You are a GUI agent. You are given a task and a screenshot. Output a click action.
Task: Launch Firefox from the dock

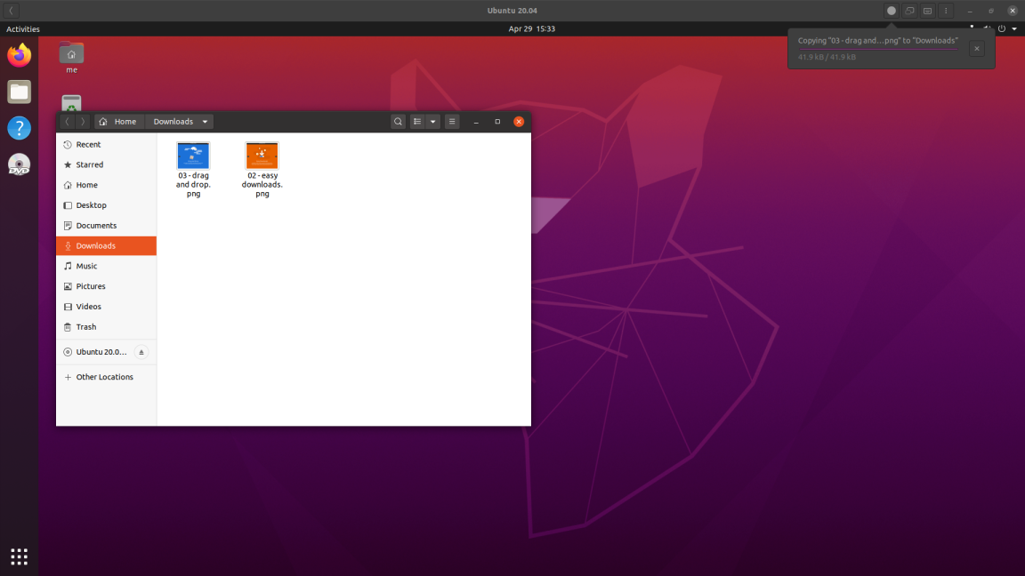click(19, 54)
